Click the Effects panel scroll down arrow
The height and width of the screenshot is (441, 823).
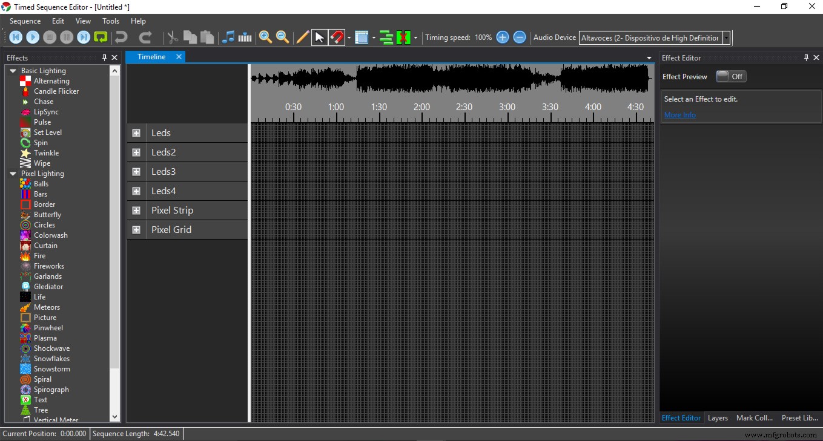coord(115,417)
